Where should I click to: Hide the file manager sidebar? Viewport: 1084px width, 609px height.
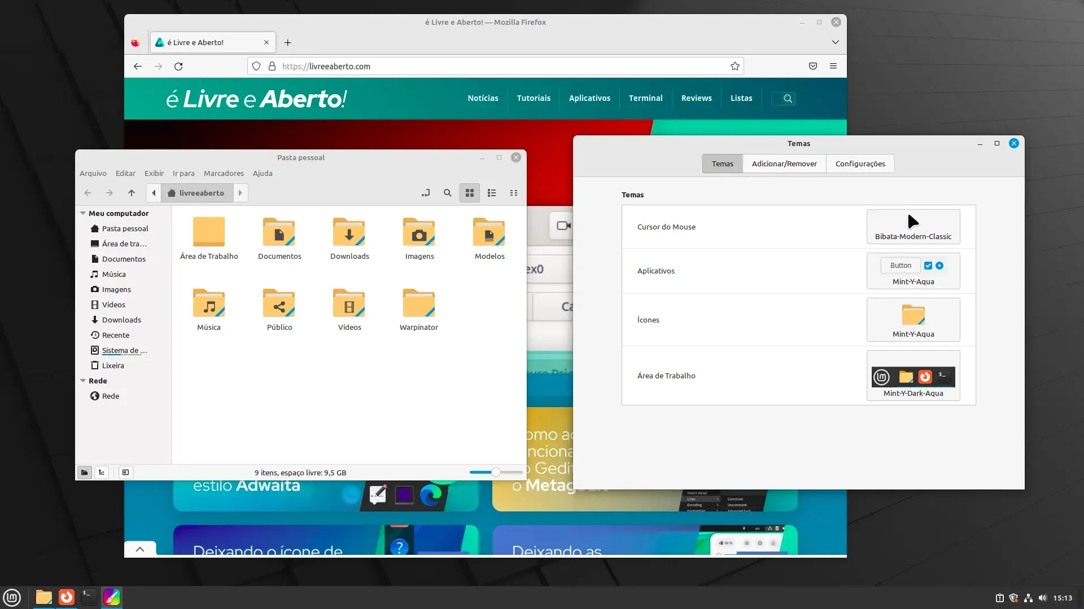tap(125, 473)
